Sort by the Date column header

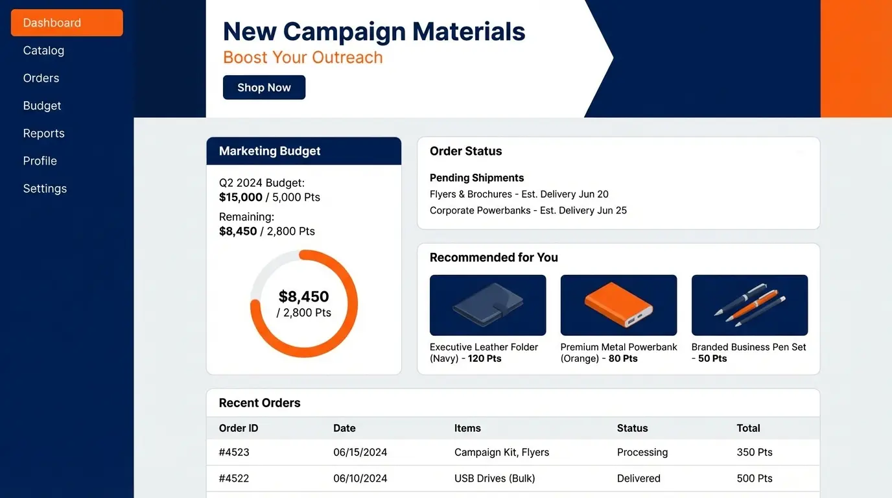pyautogui.click(x=344, y=428)
